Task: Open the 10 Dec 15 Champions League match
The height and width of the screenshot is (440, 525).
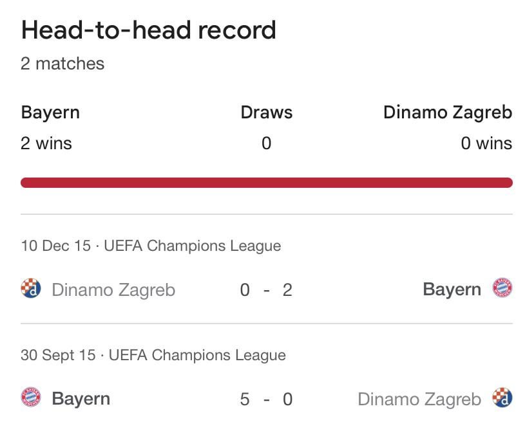Action: tap(151, 246)
